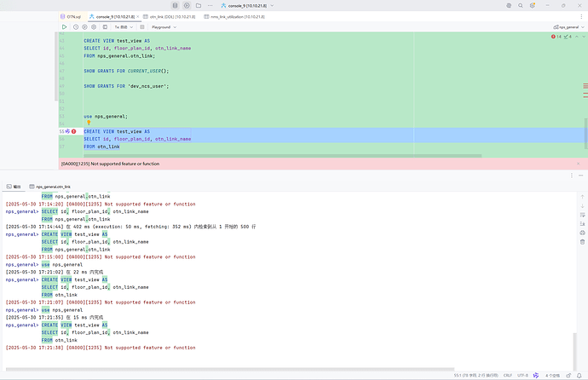Click 'SHOW GRANTS FOR CURRENT_USER();' line
Image resolution: width=588 pixels, height=380 pixels.
coord(126,71)
